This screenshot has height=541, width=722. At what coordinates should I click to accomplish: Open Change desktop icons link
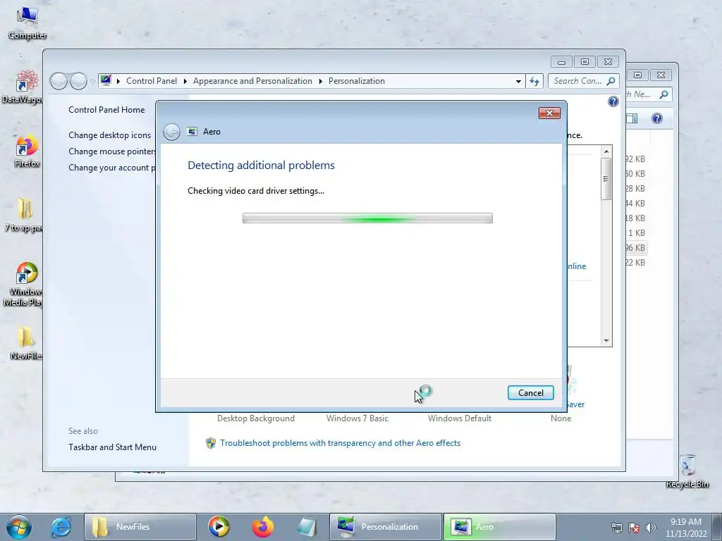click(x=109, y=135)
